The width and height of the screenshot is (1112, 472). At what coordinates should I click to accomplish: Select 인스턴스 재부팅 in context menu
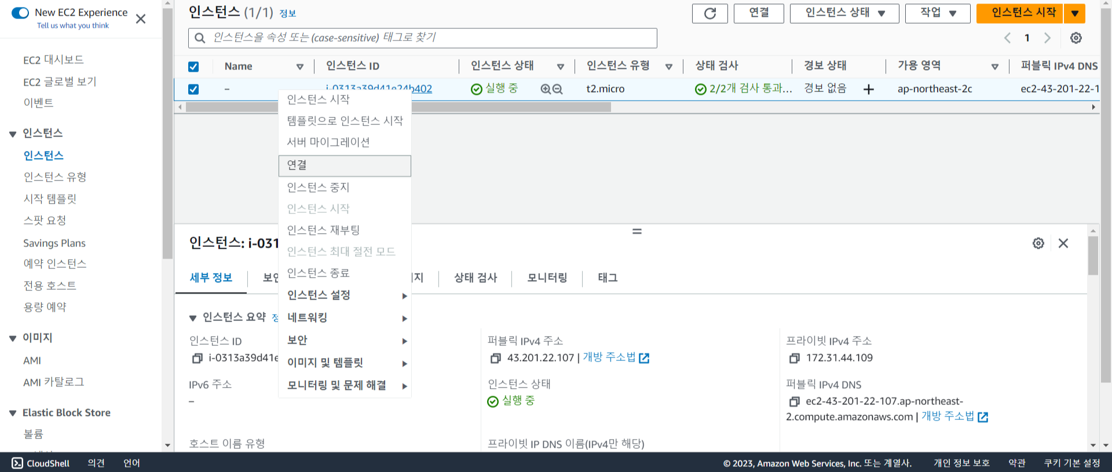[345, 230]
